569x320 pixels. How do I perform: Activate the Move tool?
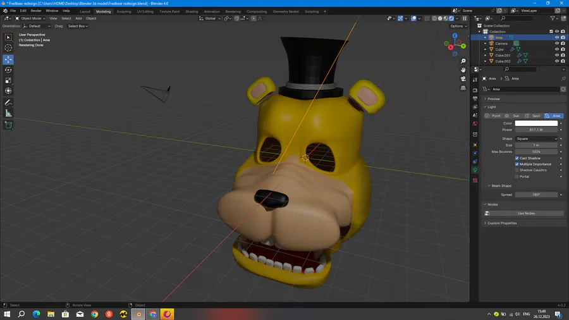8,59
